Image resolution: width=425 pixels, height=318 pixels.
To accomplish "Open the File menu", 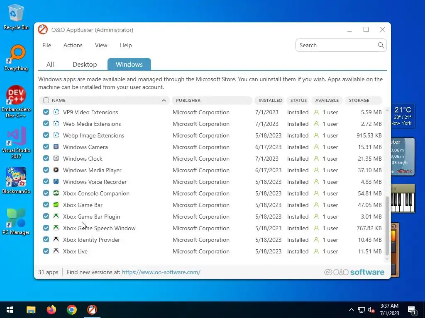I will [x=46, y=45].
